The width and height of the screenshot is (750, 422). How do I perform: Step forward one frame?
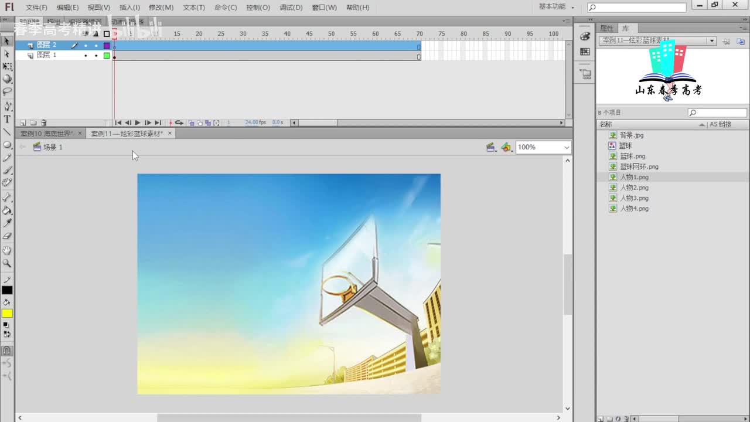point(148,123)
